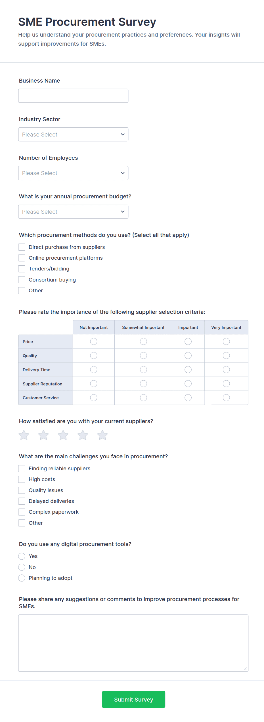Select the fourth satisfaction star

tap(83, 435)
